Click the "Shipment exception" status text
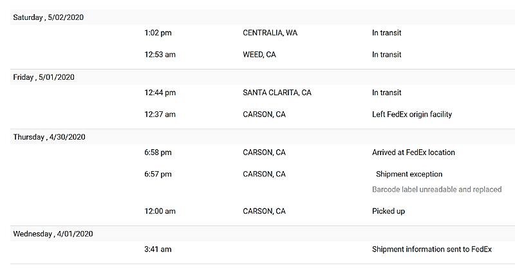 click(x=409, y=174)
